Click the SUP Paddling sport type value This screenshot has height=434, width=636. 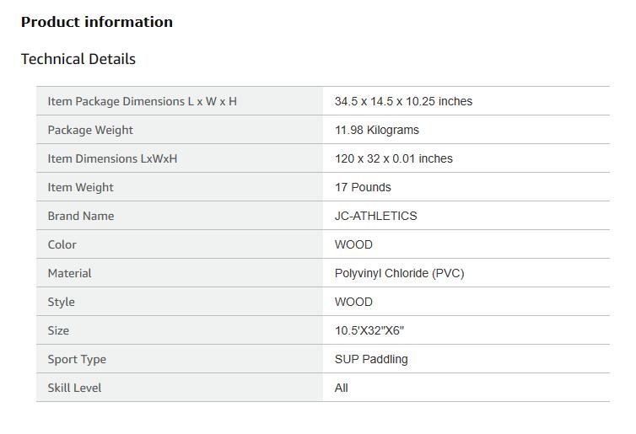(x=371, y=359)
